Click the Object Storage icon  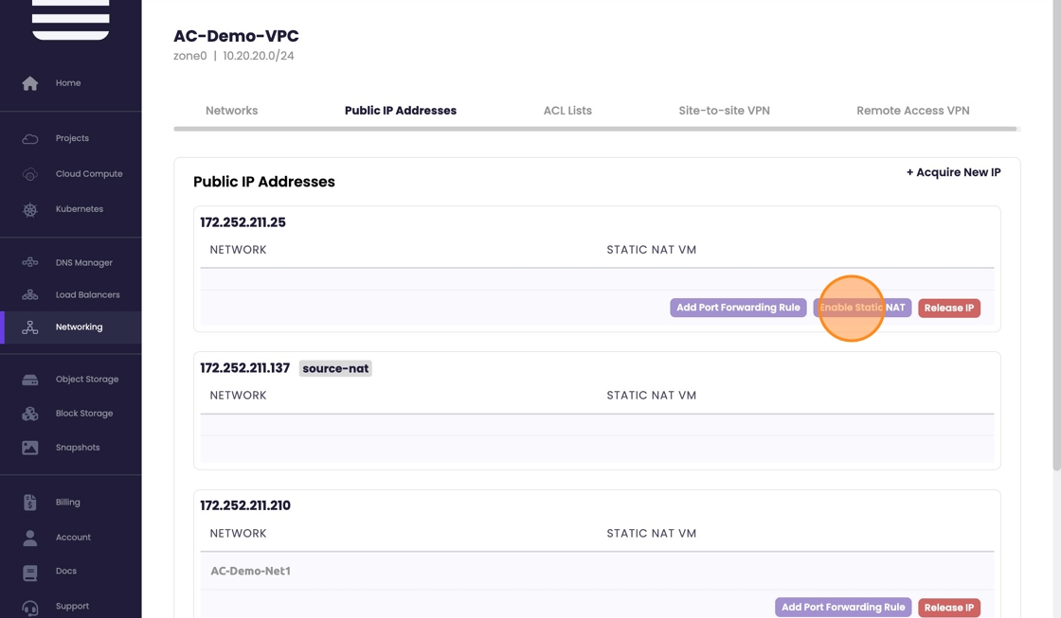tap(30, 380)
